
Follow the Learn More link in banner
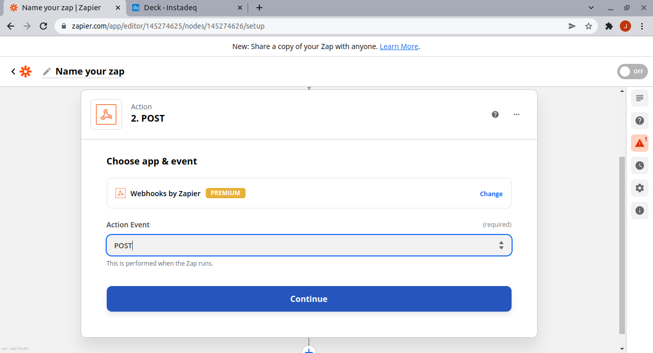[399, 46]
